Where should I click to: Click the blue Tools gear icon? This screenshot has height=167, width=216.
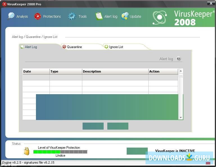[x=72, y=16]
